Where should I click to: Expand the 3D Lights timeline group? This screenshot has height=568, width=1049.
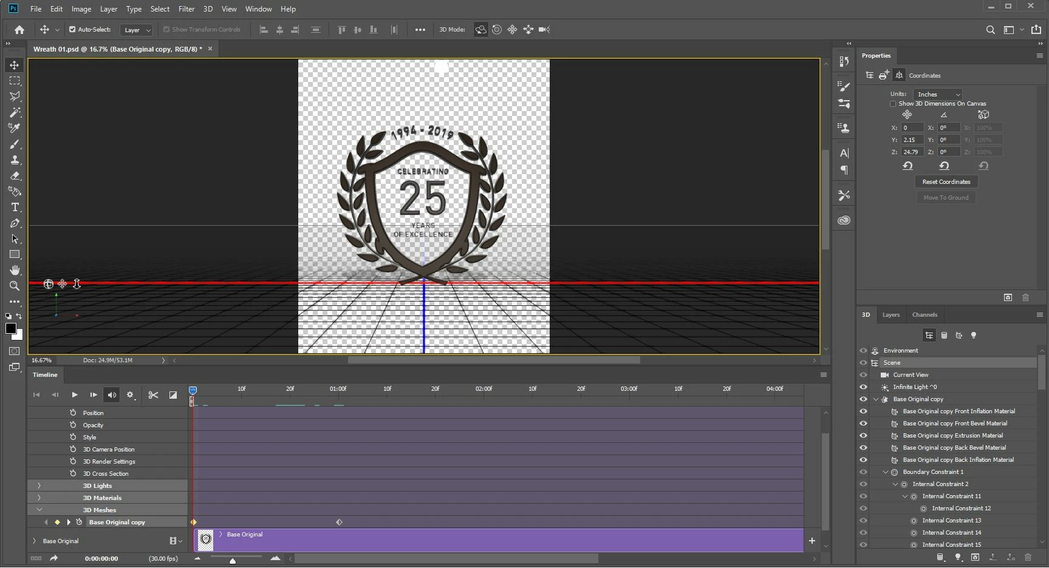point(39,485)
